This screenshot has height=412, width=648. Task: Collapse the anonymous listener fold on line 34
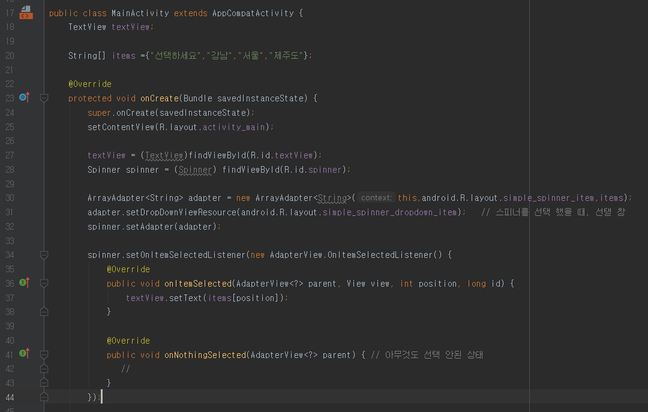[44, 255]
